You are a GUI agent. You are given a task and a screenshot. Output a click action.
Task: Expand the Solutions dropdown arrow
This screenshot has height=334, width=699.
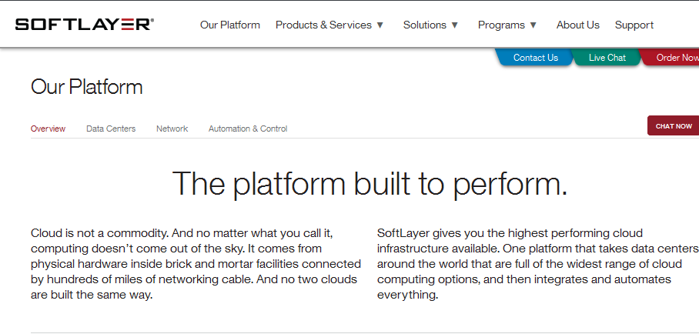click(454, 25)
